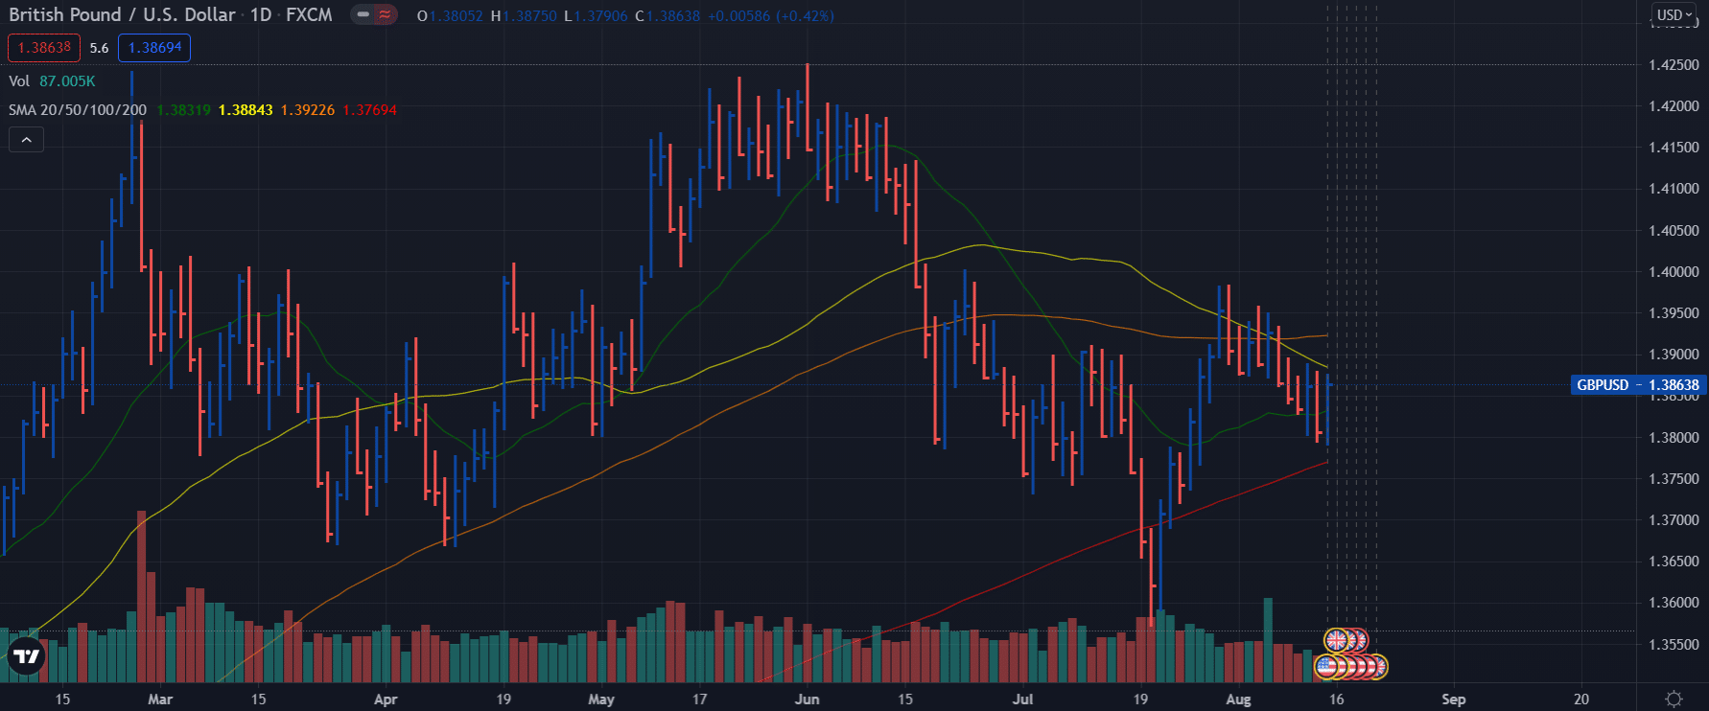Click the 1.42500 price axis label
This screenshot has height=711, width=1709.
point(1674,65)
